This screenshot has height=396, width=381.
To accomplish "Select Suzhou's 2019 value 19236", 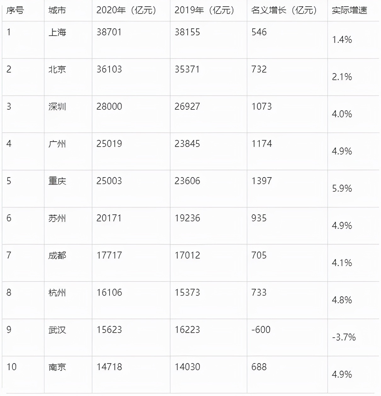I will [x=187, y=218].
